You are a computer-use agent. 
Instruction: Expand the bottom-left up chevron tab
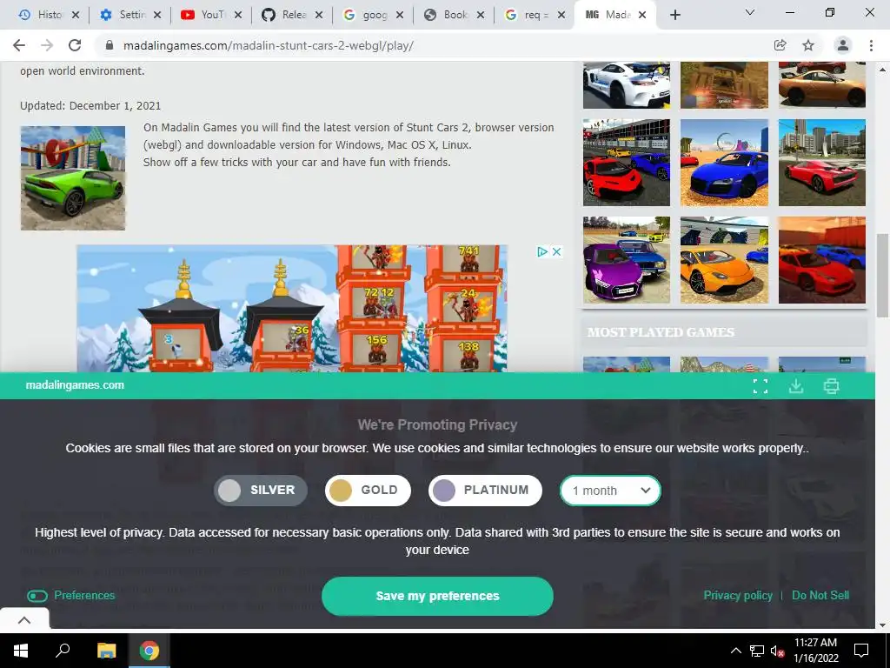(24, 620)
